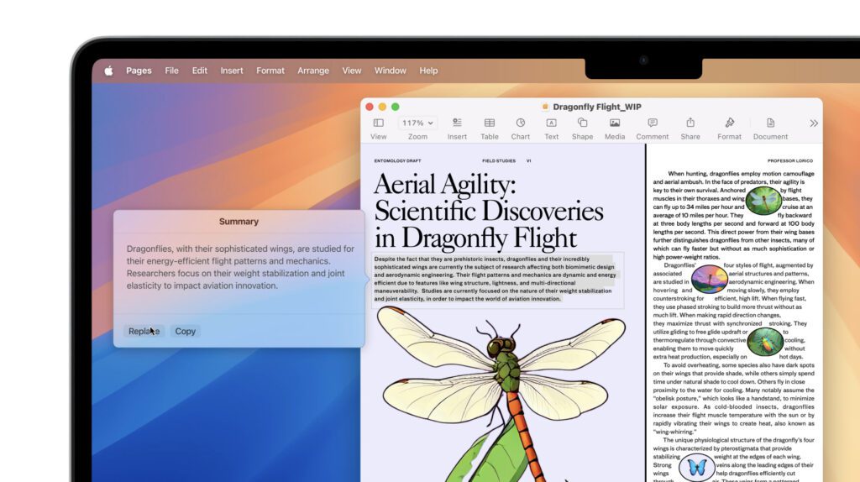Select the blue butterfly oval image
860x482 pixels.
click(696, 468)
